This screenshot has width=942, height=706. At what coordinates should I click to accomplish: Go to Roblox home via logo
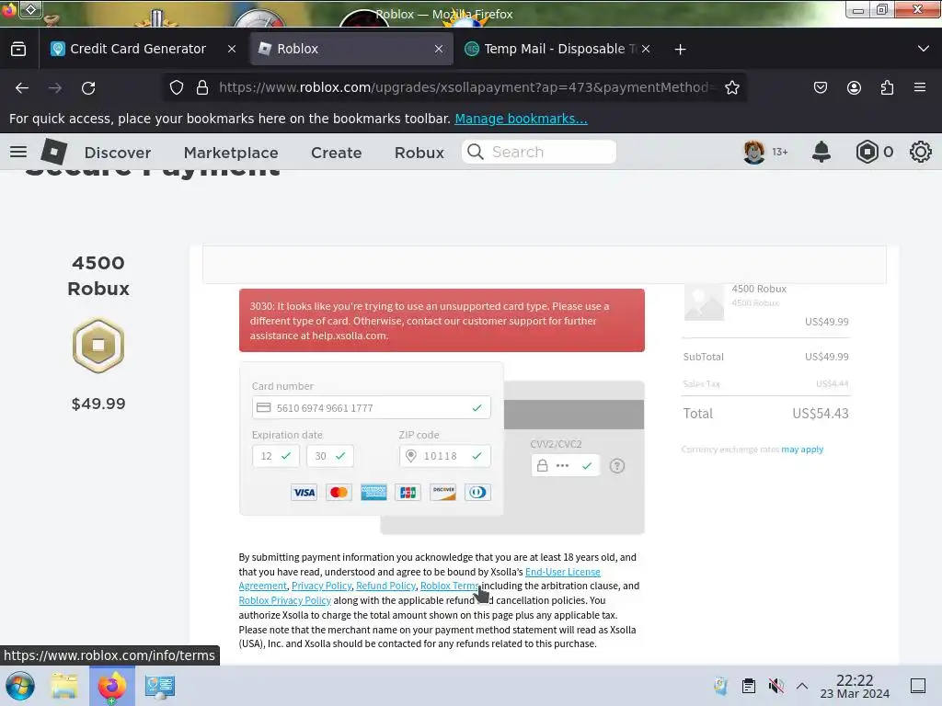[53, 152]
